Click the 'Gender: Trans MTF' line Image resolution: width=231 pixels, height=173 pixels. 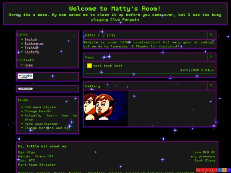(x=36, y=156)
